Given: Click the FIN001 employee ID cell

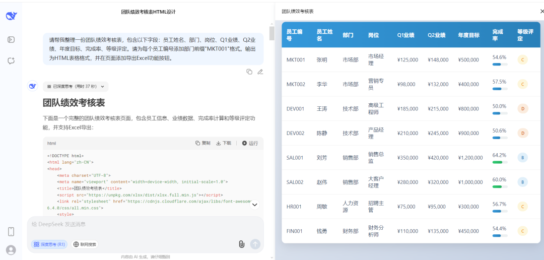Looking at the screenshot, I should [x=294, y=231].
